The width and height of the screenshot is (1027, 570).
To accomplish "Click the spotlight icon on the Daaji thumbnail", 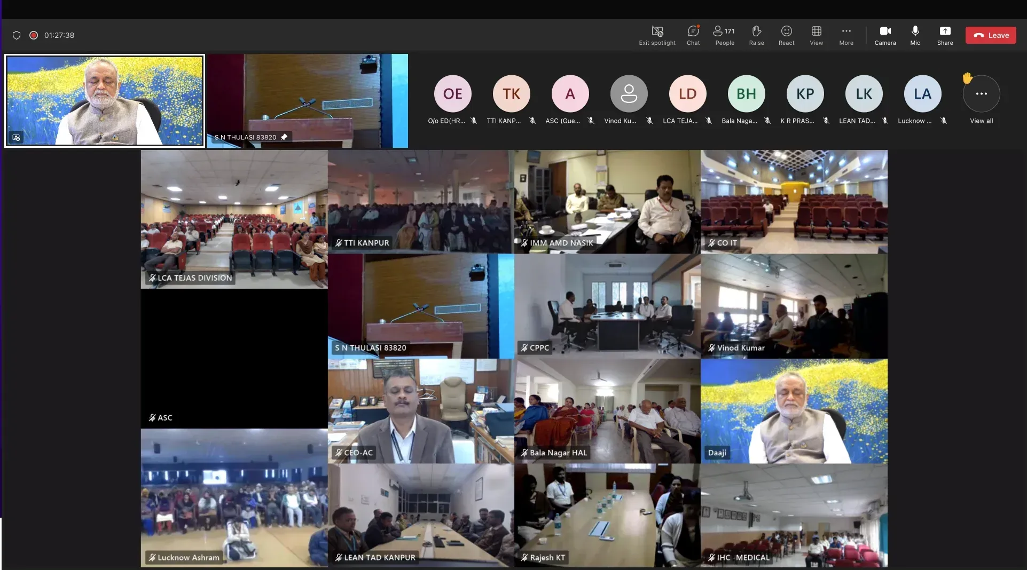I will [17, 138].
